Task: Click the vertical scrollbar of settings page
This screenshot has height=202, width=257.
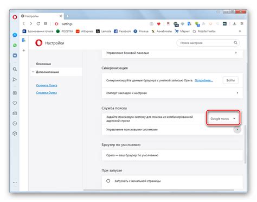Action: [245, 144]
